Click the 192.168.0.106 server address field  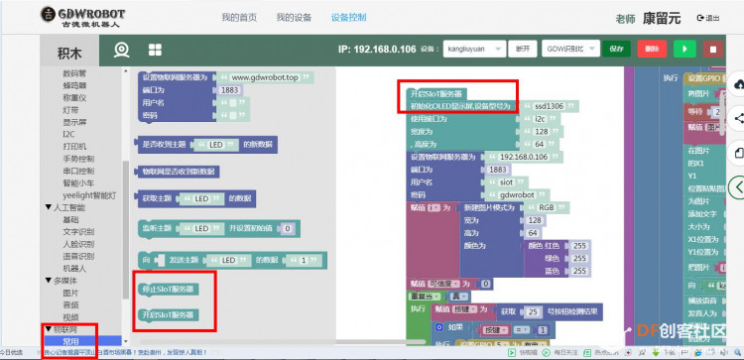524,157
